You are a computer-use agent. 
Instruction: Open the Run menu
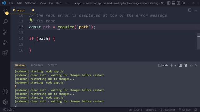tap(59, 3)
